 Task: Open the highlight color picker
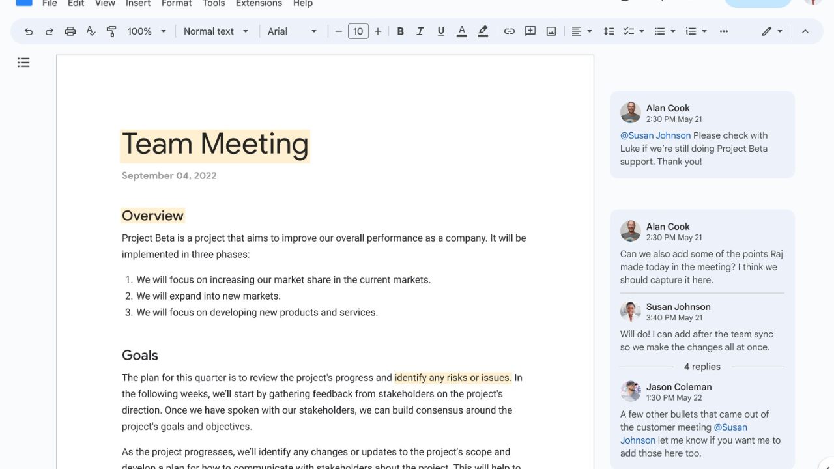click(x=483, y=31)
